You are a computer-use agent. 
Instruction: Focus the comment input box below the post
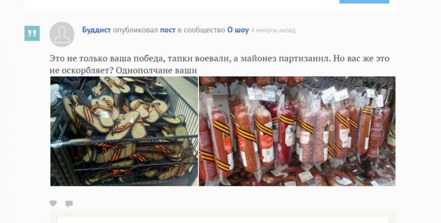223,219
